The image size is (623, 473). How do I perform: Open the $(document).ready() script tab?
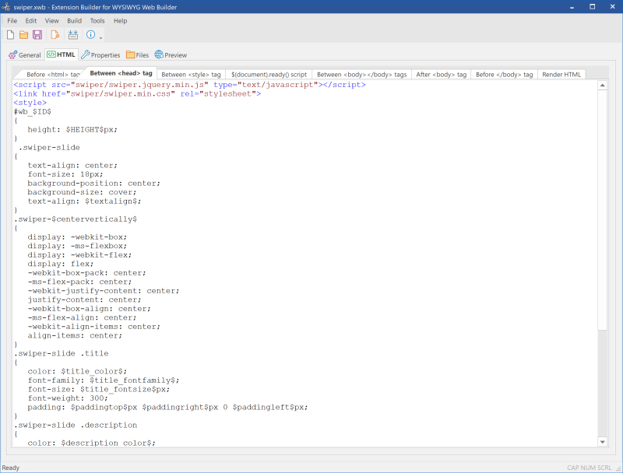(269, 74)
